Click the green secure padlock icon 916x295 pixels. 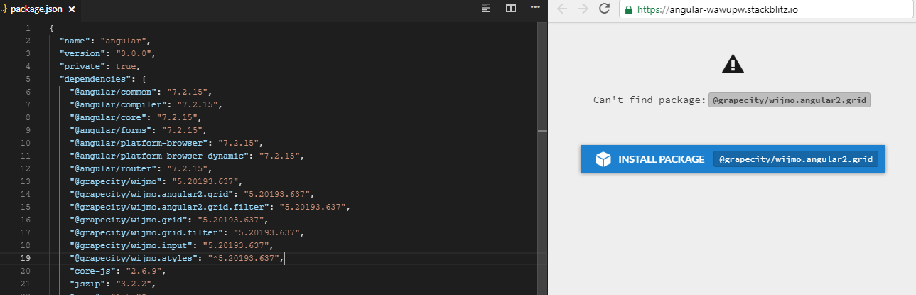628,9
